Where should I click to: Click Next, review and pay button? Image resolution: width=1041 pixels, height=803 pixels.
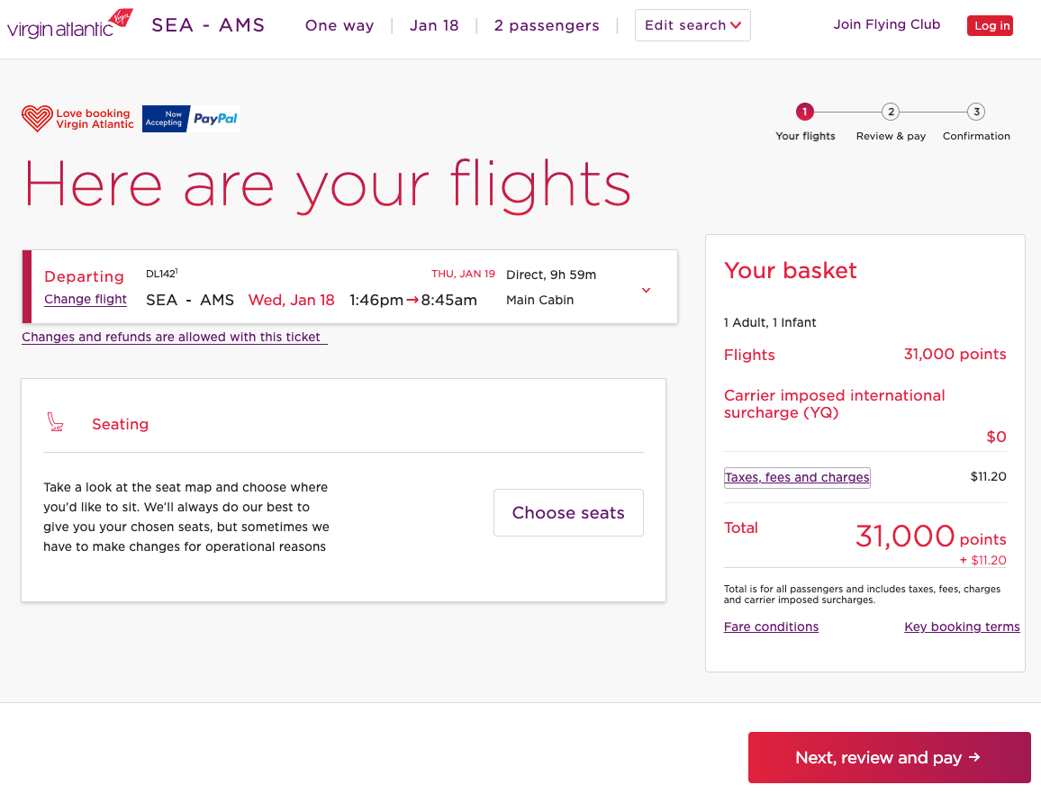889,758
